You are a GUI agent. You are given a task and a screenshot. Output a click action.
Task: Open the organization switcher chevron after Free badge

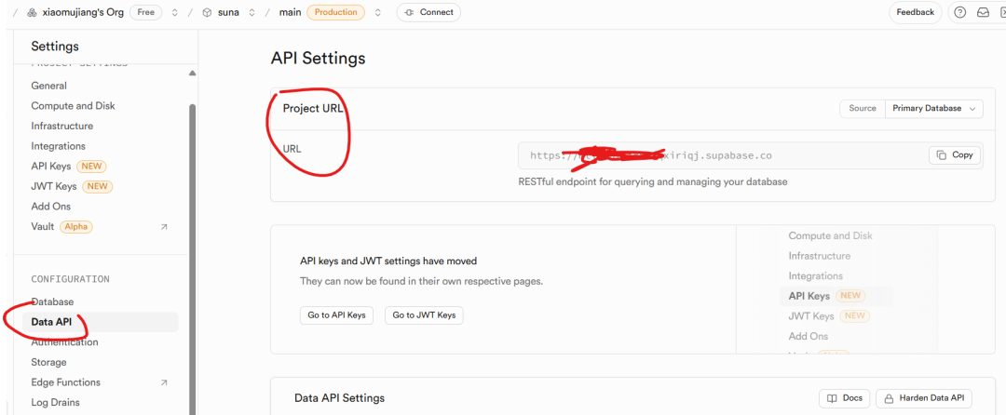pos(174,13)
